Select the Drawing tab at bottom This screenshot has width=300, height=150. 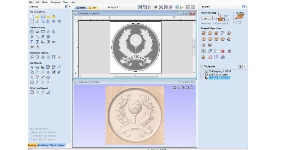(x=32, y=145)
